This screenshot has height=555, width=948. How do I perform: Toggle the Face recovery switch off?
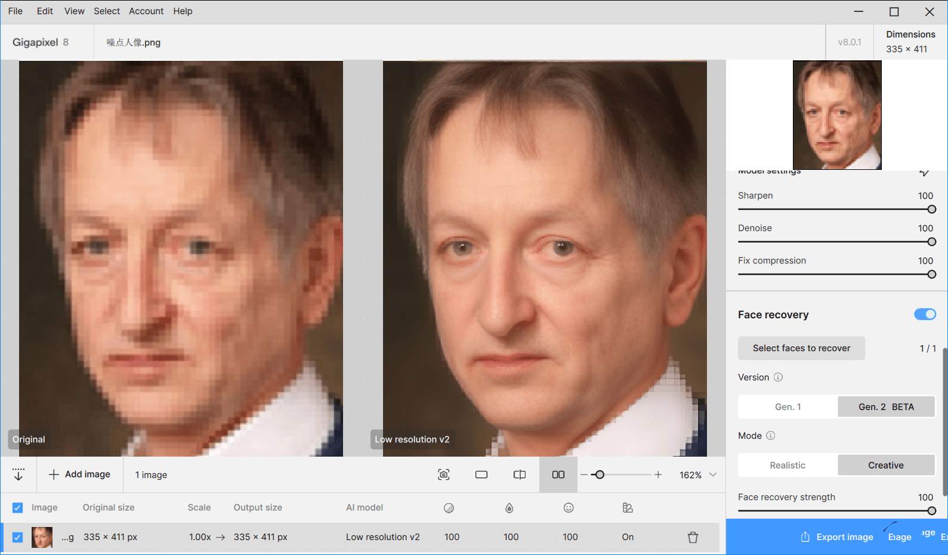point(925,314)
